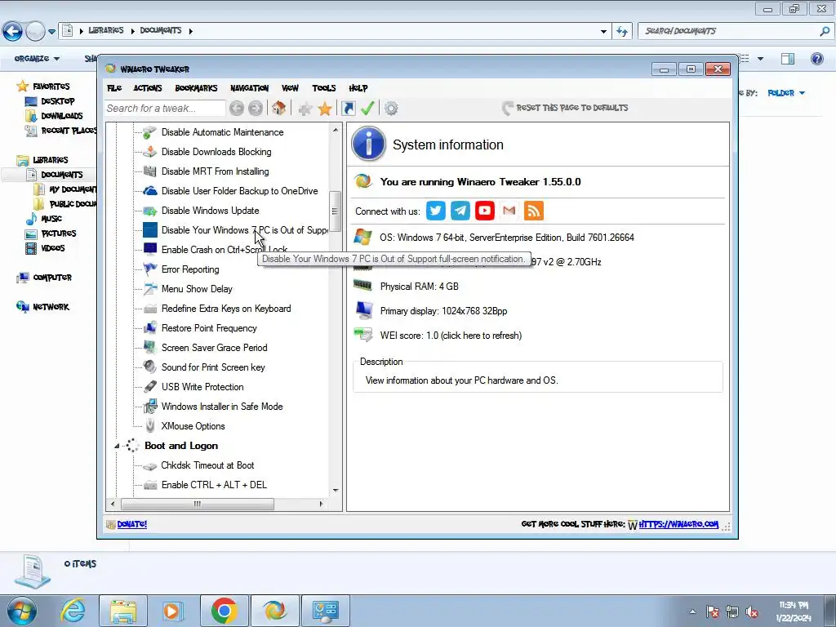This screenshot has width=836, height=627.
Task: Open Windows Media Player from taskbar
Action: [x=173, y=611]
